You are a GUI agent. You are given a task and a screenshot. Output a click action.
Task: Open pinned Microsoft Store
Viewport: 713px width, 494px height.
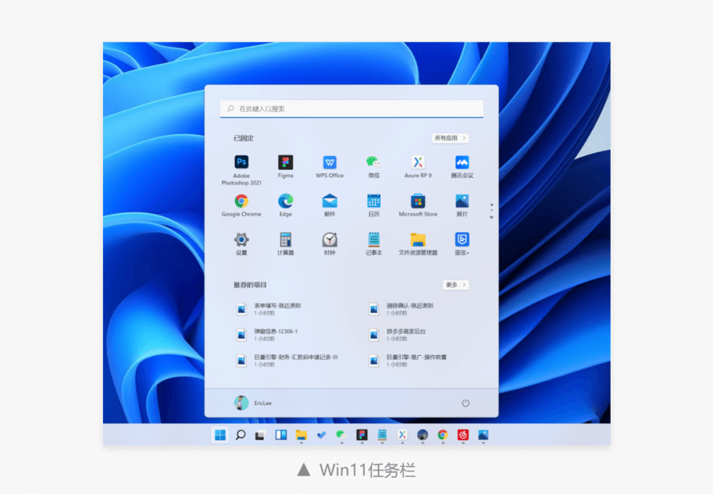click(x=418, y=205)
